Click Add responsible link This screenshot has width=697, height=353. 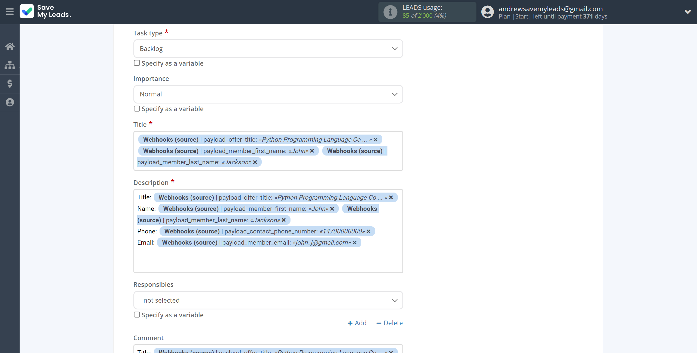[357, 323]
